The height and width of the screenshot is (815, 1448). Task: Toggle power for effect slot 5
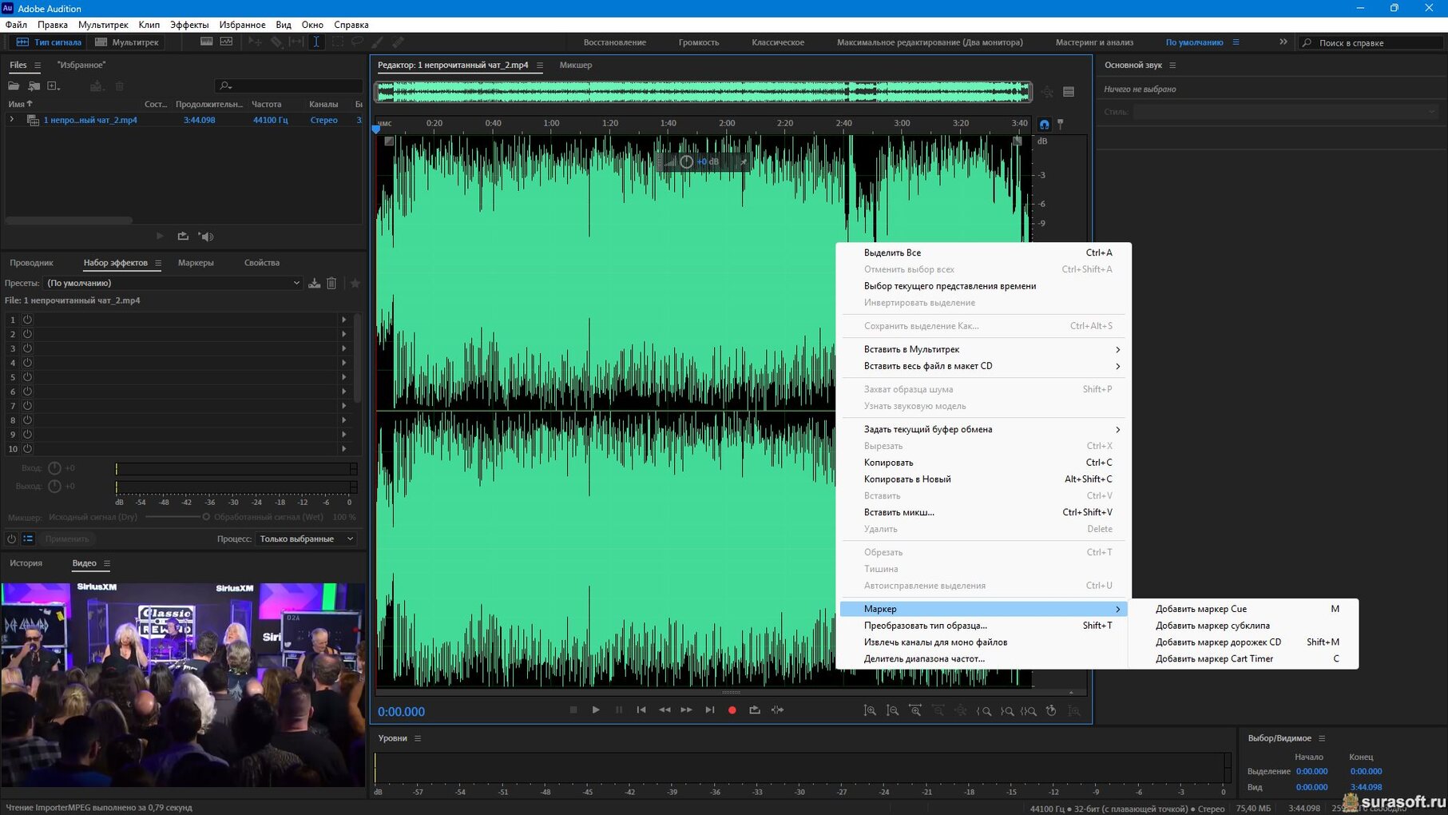(x=27, y=377)
